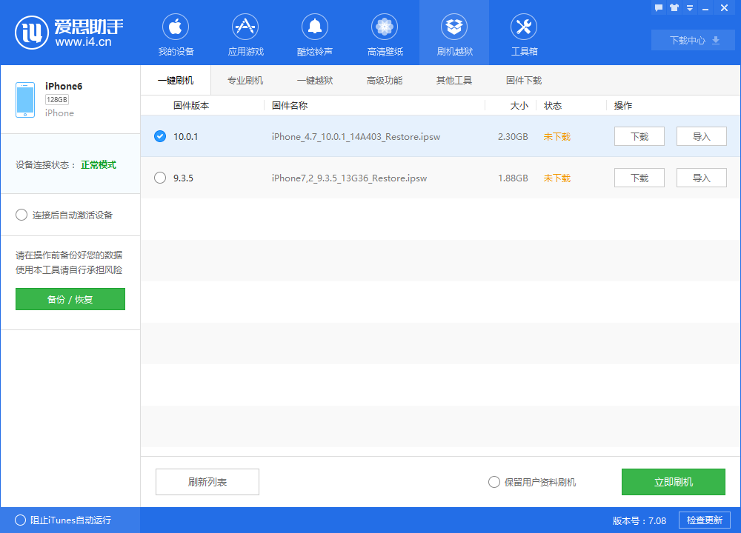Image resolution: width=741 pixels, height=533 pixels.
Task: Switch to the 专业刷机 pro flash tab
Action: (245, 79)
